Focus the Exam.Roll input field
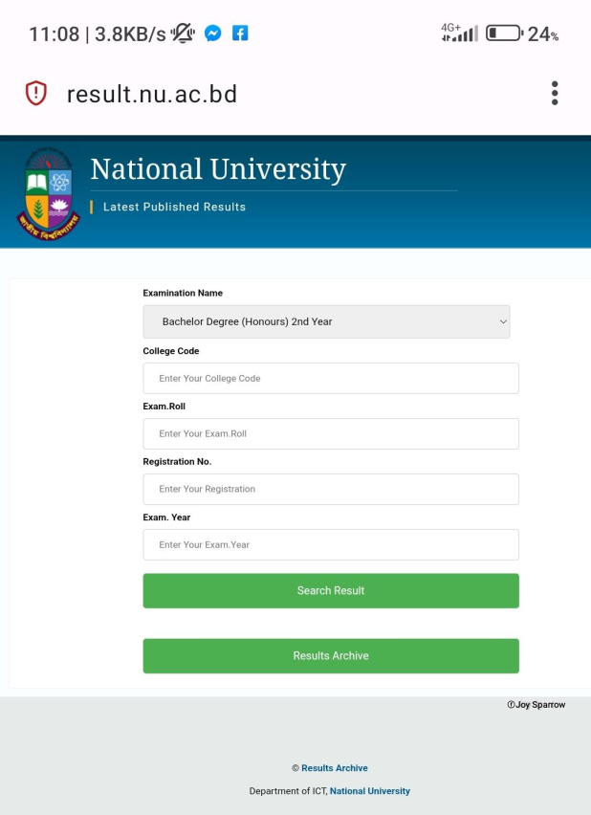Viewport: 591px width, 815px height. click(331, 433)
